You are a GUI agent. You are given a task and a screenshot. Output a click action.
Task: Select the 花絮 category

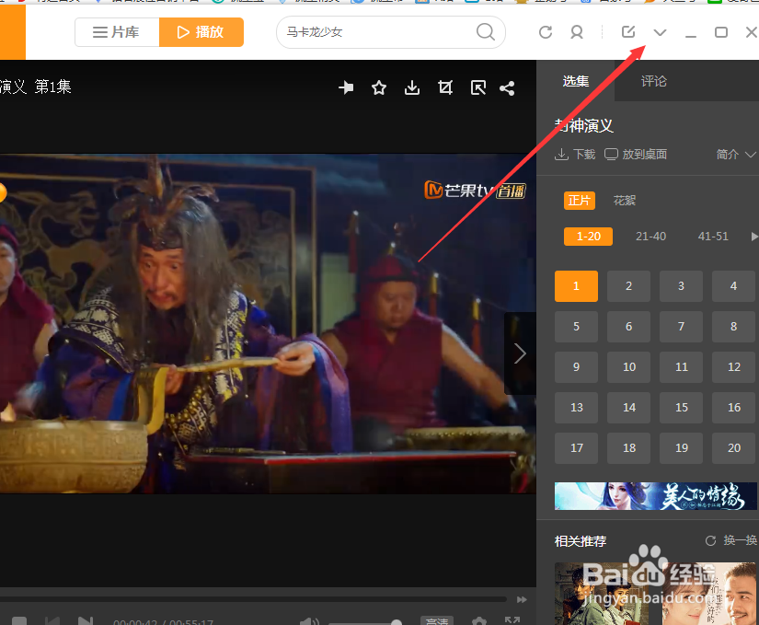pos(625,201)
